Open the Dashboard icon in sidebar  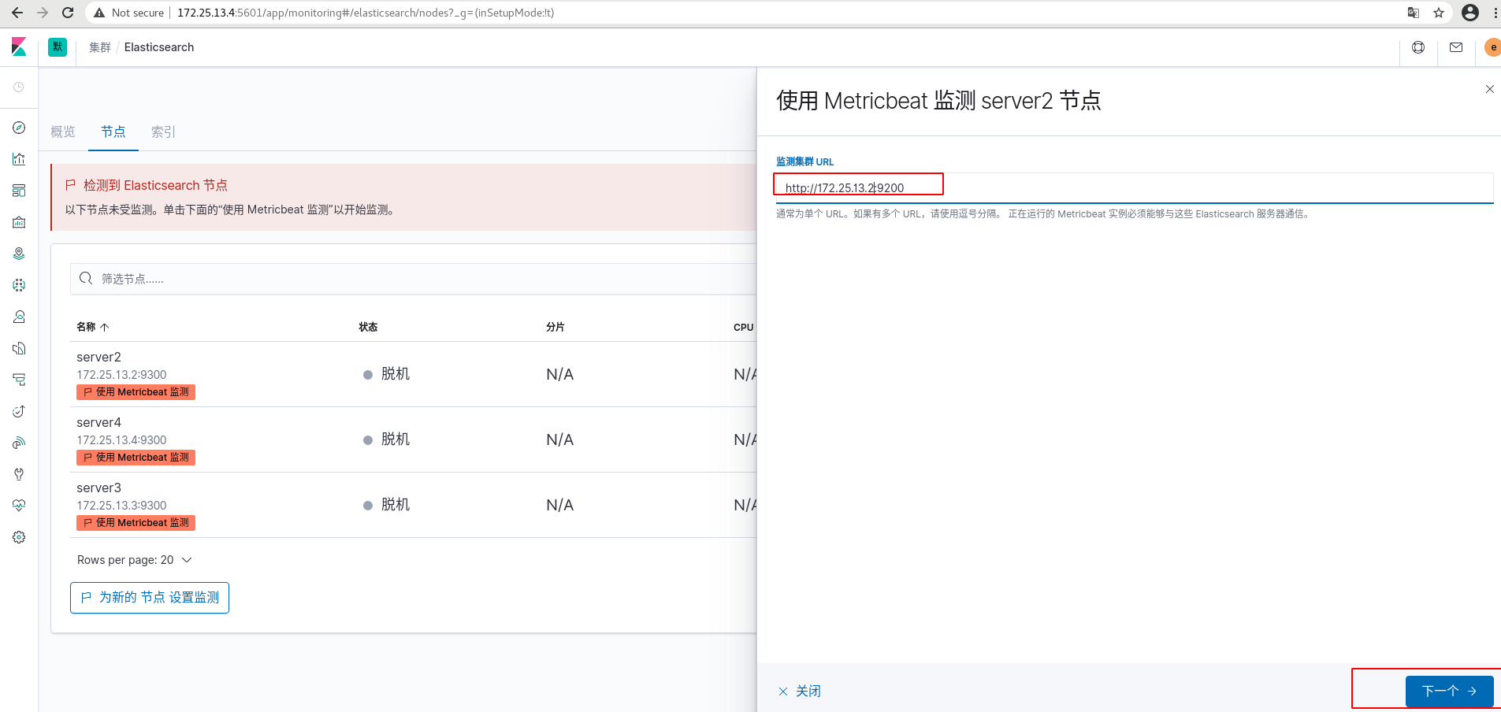pos(19,191)
